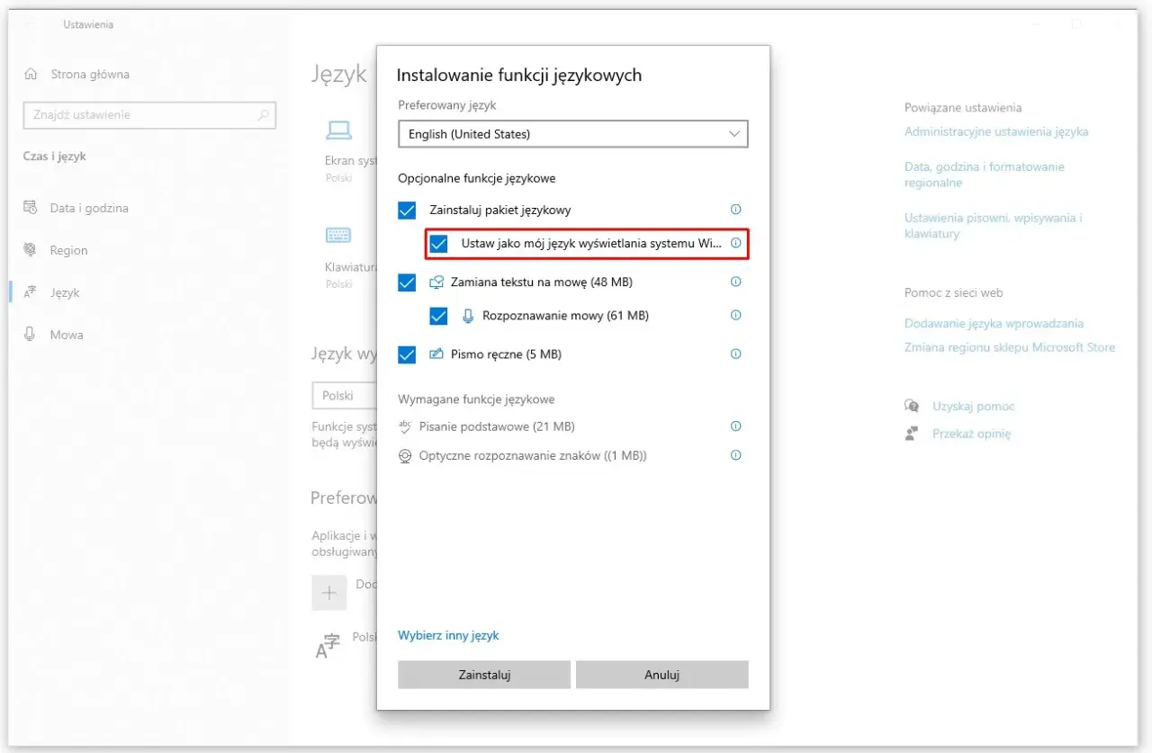Click the text-to-speech monitor icon
This screenshot has height=753, width=1152.
436,282
